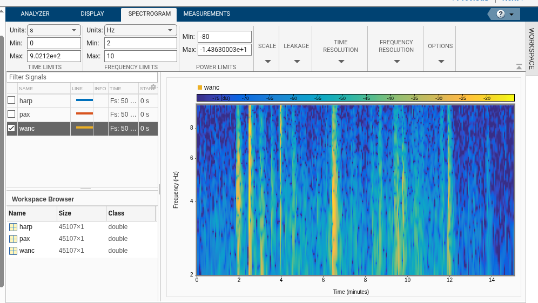Image resolution: width=538 pixels, height=303 pixels.
Task: Click the wanc variable icon in Workspace Browser
Action: pyautogui.click(x=13, y=251)
